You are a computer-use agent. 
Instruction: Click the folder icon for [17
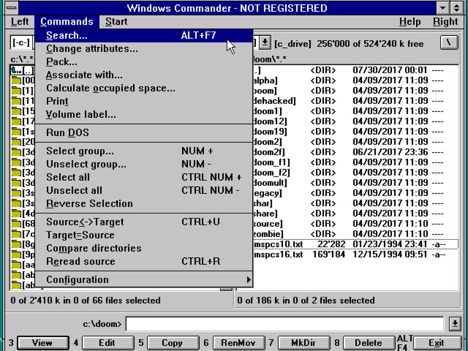[x=16, y=121]
